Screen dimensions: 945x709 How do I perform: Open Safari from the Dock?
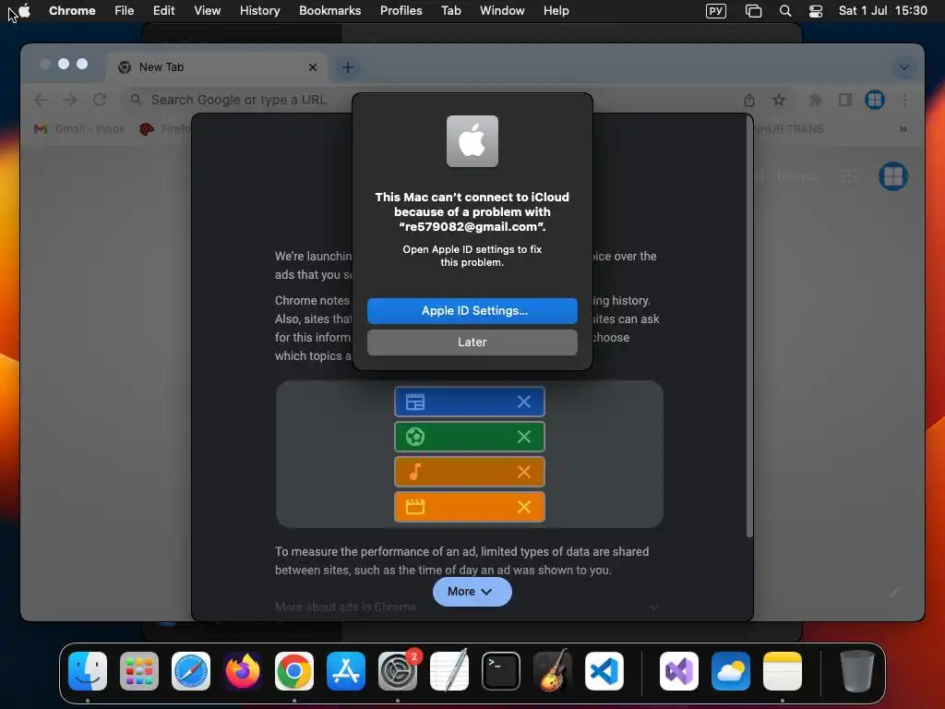191,671
